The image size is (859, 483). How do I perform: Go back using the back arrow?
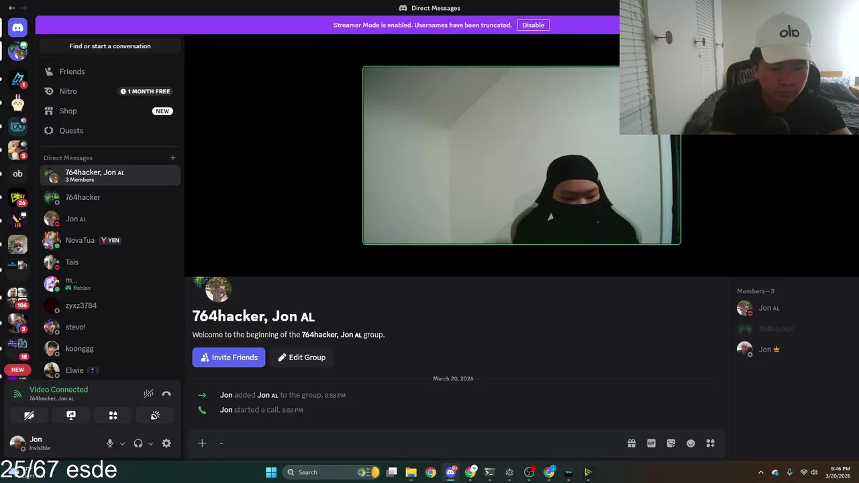11,8
